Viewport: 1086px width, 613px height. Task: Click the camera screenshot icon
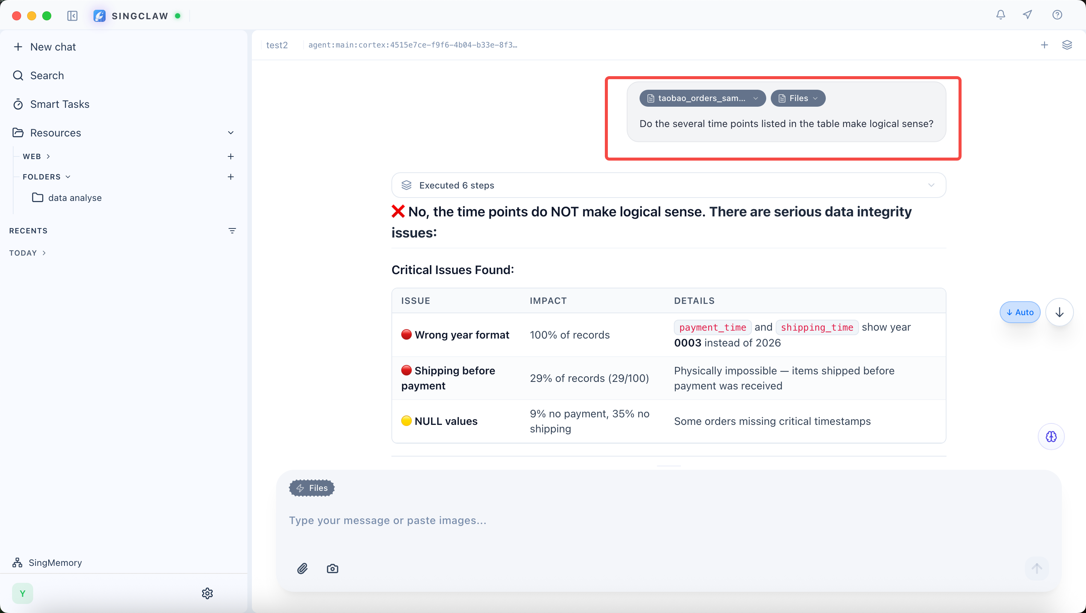pyautogui.click(x=332, y=568)
